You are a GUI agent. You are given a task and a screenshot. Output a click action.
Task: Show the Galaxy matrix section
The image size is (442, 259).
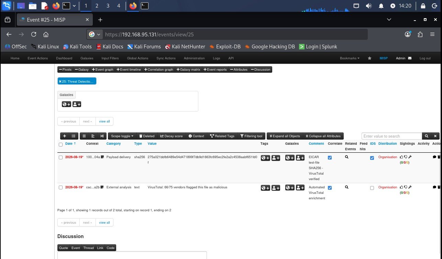point(188,69)
